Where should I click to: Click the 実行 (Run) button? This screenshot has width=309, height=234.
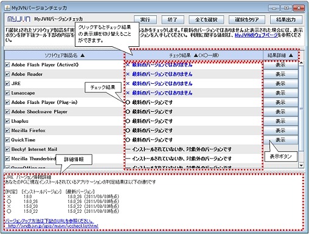(x=145, y=19)
